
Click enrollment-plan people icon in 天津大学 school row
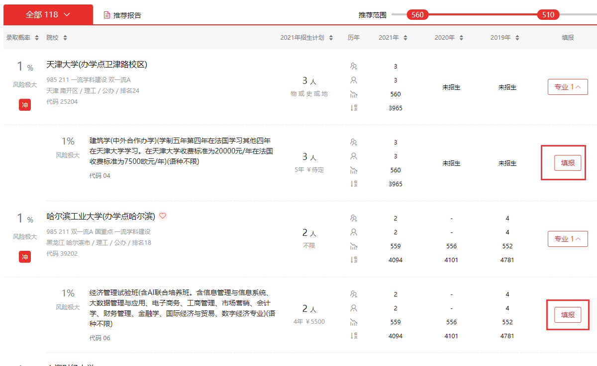click(354, 66)
